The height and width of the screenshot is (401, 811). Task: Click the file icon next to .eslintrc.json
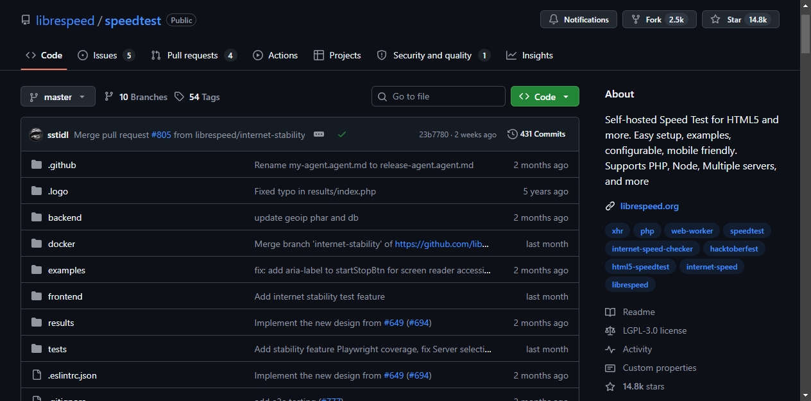coord(37,375)
